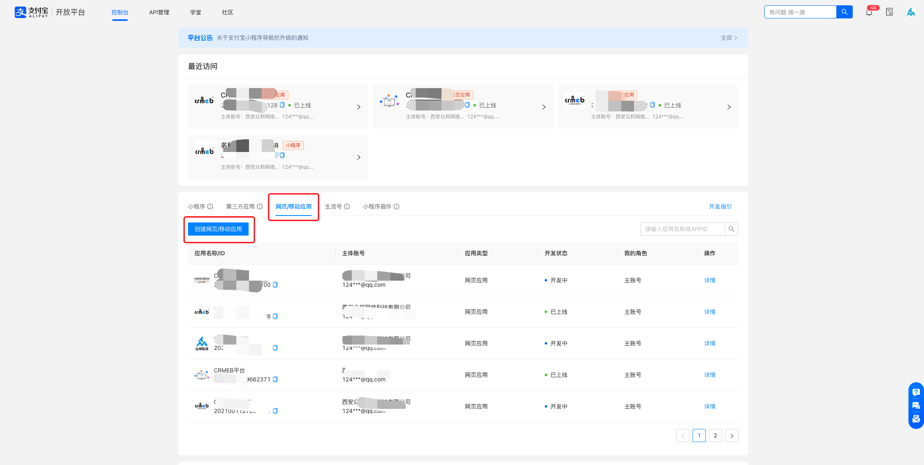Viewport: 924px width, 465px height.
Task: Click the blue search magnifier button
Action: (x=844, y=12)
